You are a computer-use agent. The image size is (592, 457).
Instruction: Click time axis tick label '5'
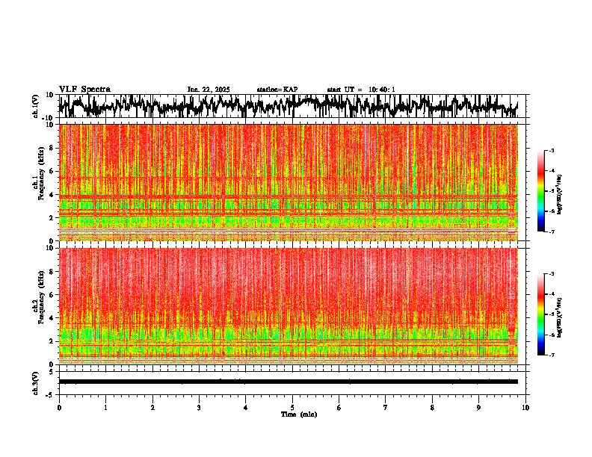pos(292,408)
